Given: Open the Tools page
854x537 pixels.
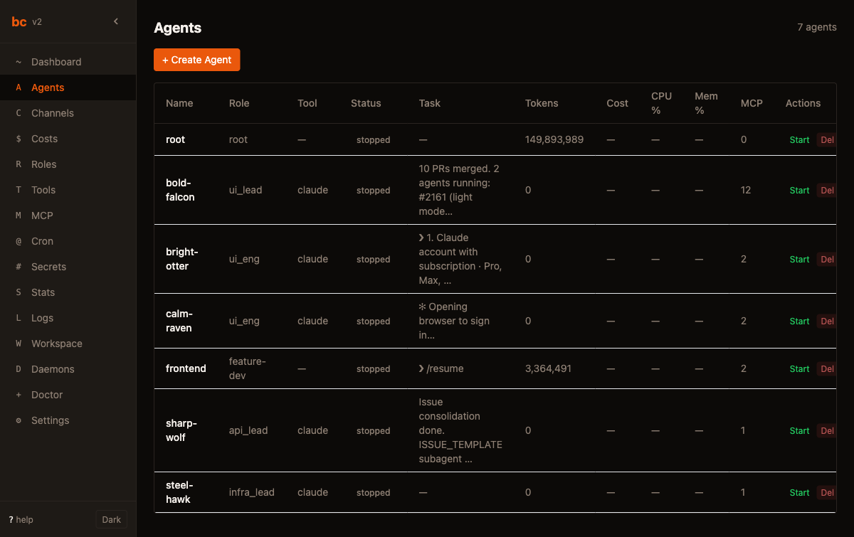Looking at the screenshot, I should (x=68, y=190).
